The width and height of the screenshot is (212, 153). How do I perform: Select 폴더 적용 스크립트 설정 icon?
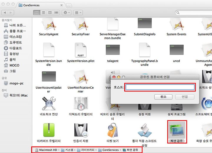click(145, 130)
